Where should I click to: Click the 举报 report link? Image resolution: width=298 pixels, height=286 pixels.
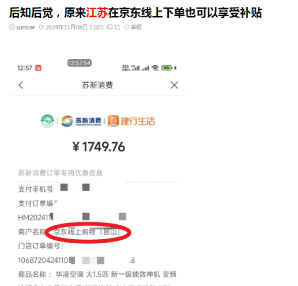(x=136, y=27)
